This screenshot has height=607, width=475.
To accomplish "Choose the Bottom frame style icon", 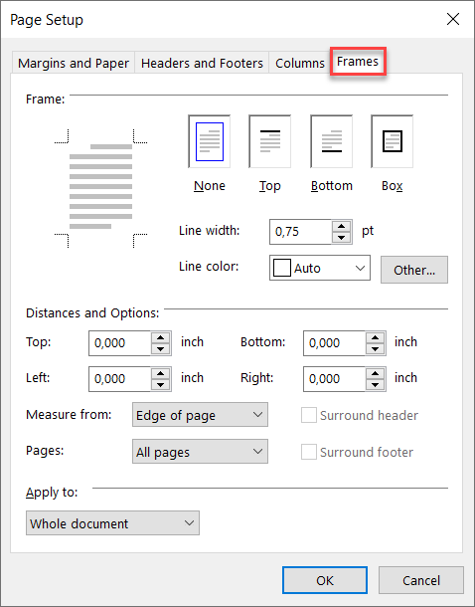I will click(331, 141).
